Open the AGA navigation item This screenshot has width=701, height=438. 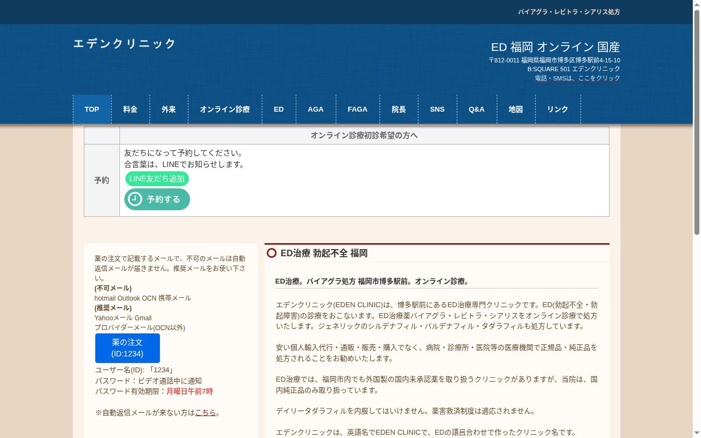pos(316,109)
